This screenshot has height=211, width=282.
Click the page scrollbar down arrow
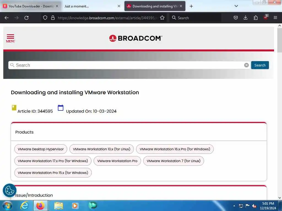(x=280, y=198)
